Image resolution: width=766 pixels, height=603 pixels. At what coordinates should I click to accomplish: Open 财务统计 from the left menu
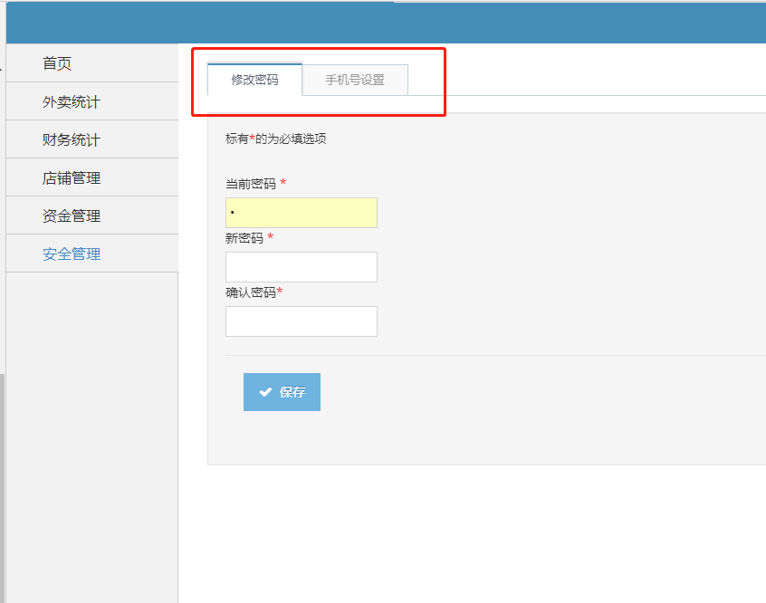click(x=71, y=140)
